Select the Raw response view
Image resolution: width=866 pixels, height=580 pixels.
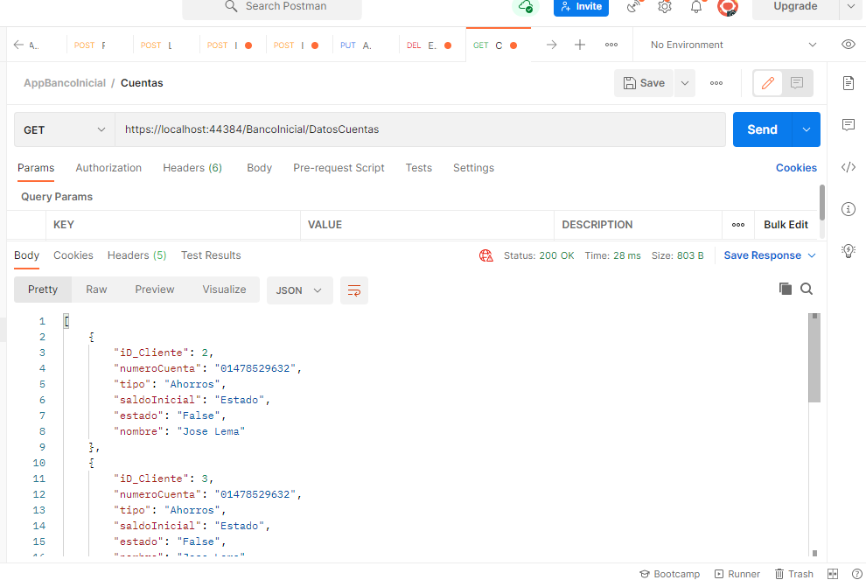point(96,290)
